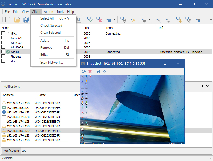
Task: Click the monitor with green checkmark icon
Action: pyautogui.click(x=90, y=20)
